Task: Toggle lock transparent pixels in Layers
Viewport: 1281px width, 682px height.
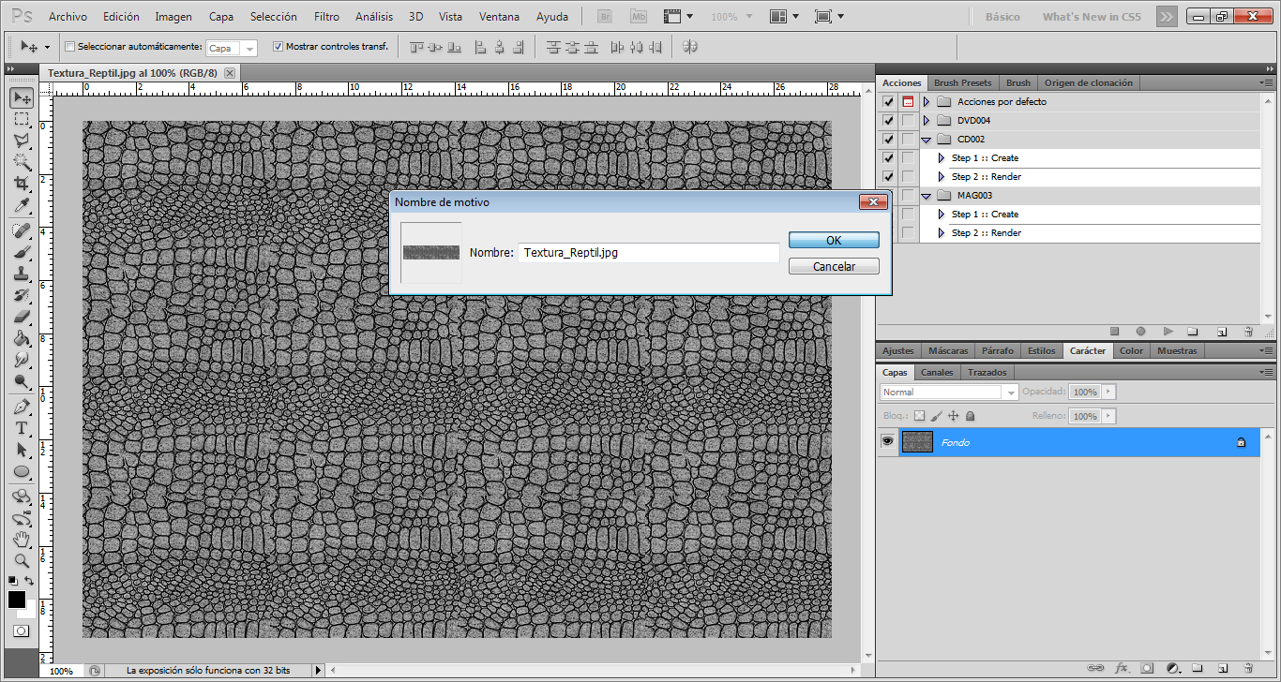Action: pos(919,416)
